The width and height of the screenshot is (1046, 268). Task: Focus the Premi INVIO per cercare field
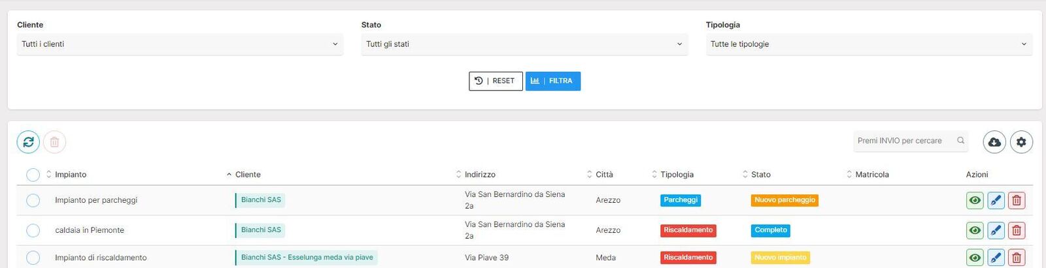pos(902,141)
